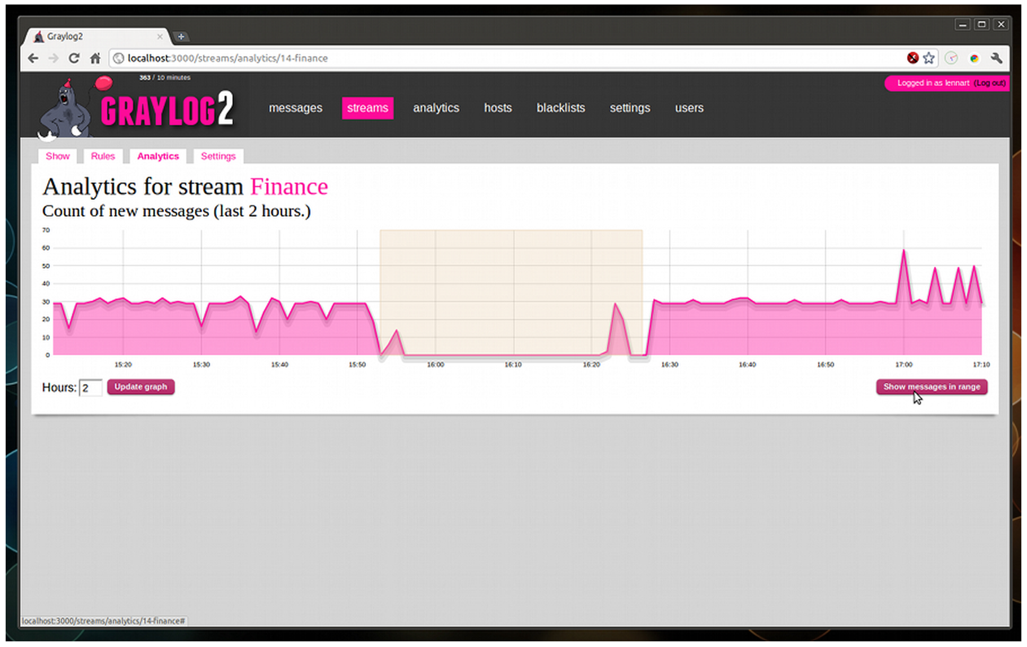Screen dimensions: 1027x647
Task: Open the users navigation item
Action: 689,108
